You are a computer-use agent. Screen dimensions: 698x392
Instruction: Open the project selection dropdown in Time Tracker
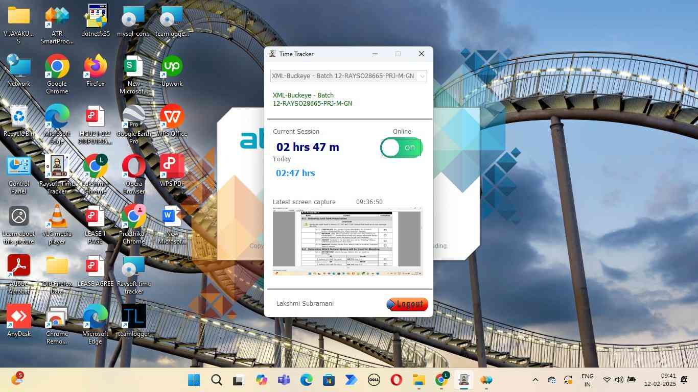coord(348,76)
